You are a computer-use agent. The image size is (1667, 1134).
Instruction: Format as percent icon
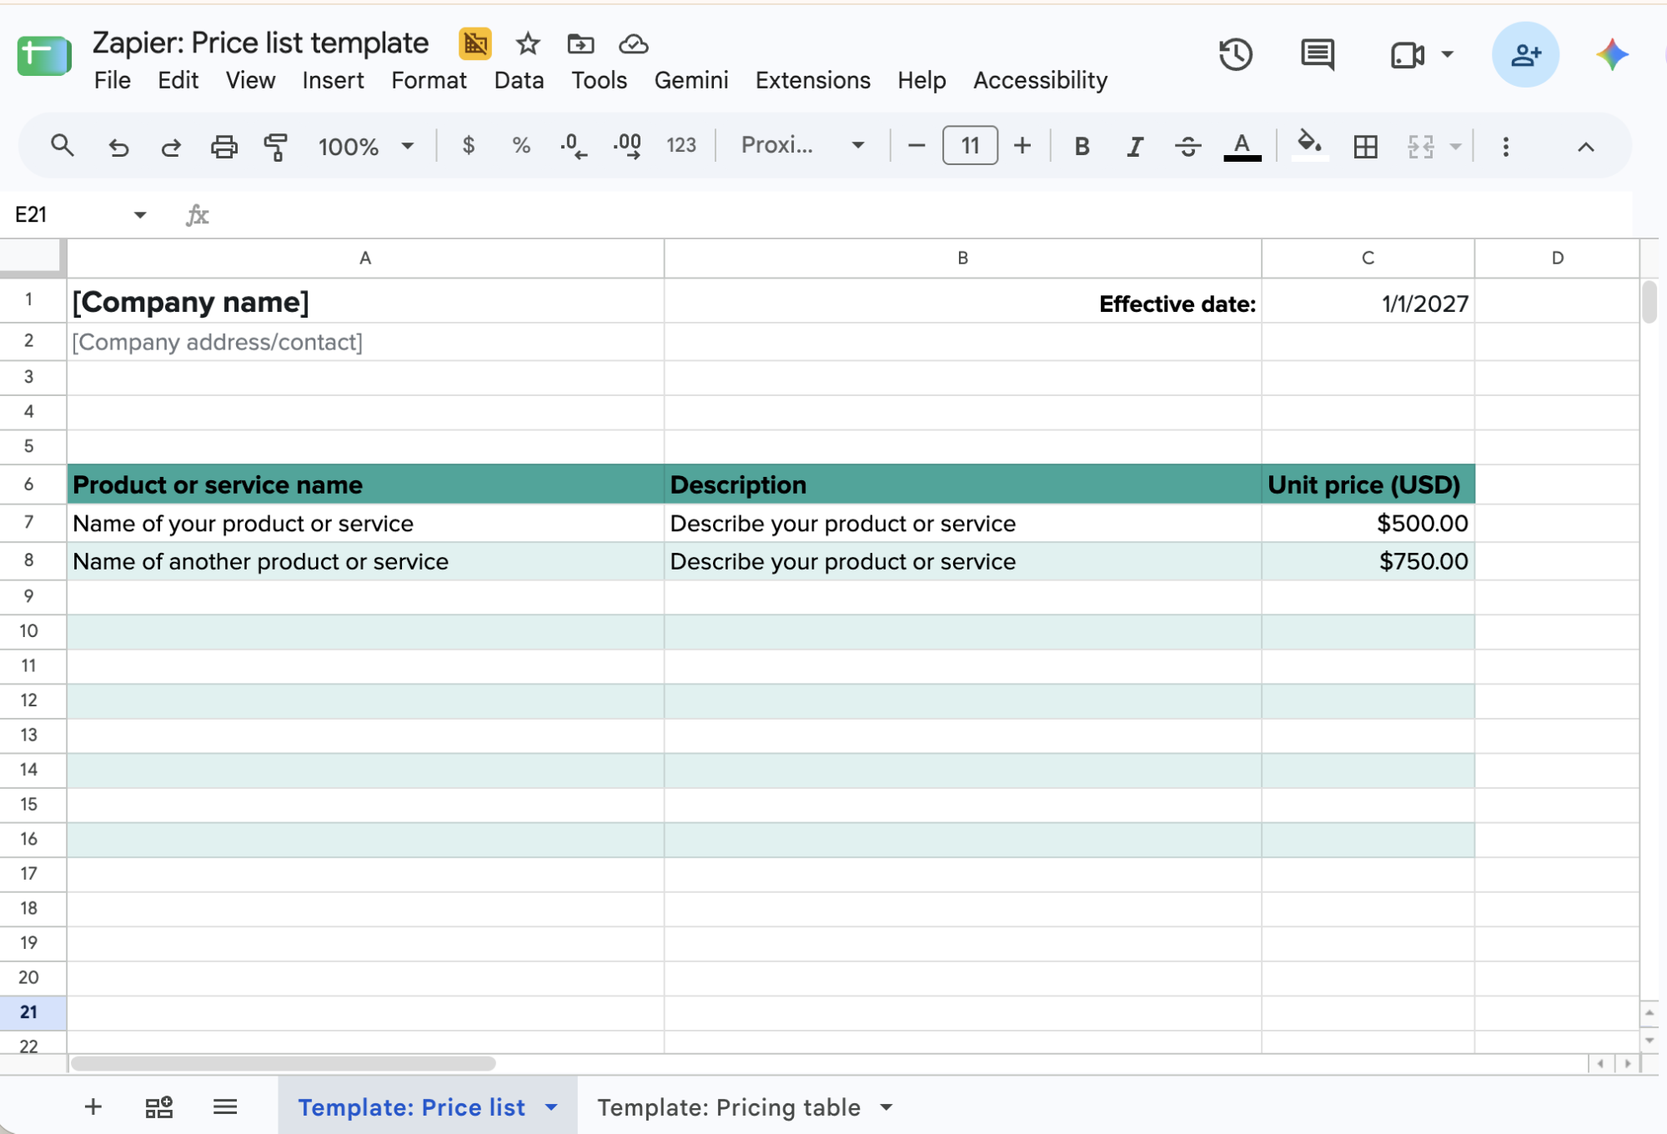point(521,146)
